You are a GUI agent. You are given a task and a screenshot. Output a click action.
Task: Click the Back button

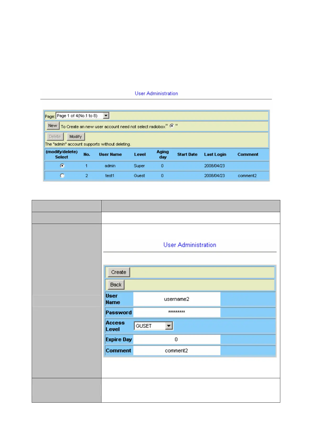pyautogui.click(x=116, y=285)
